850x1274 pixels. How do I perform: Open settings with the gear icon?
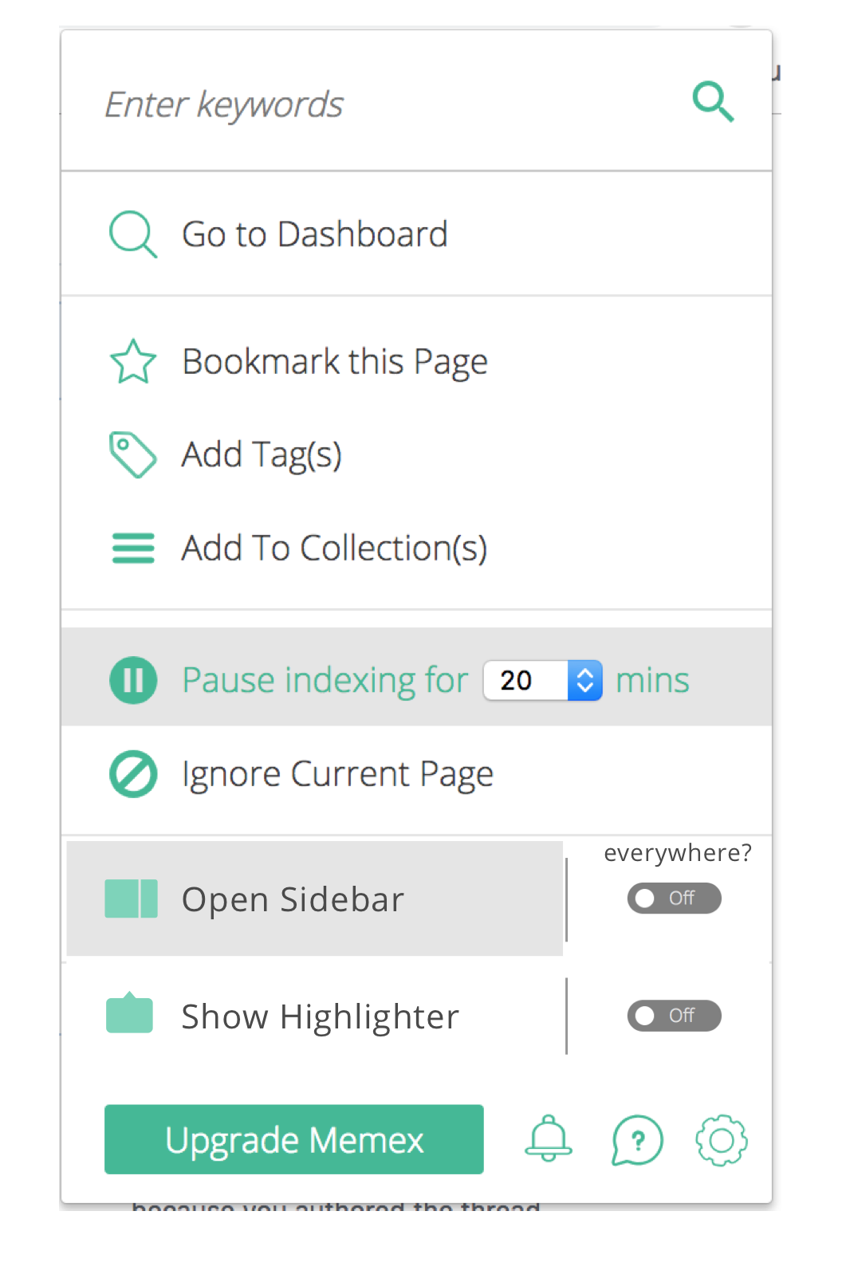pos(720,1140)
